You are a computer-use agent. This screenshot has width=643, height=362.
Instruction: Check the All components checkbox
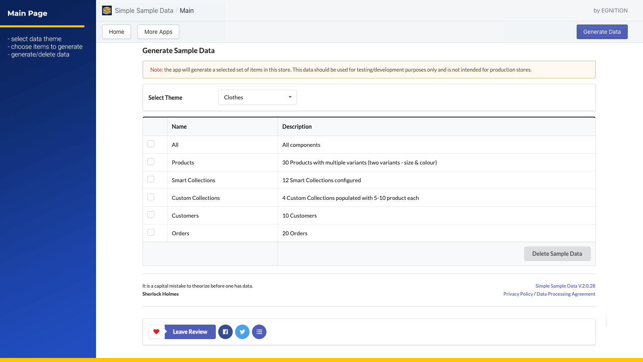151,144
